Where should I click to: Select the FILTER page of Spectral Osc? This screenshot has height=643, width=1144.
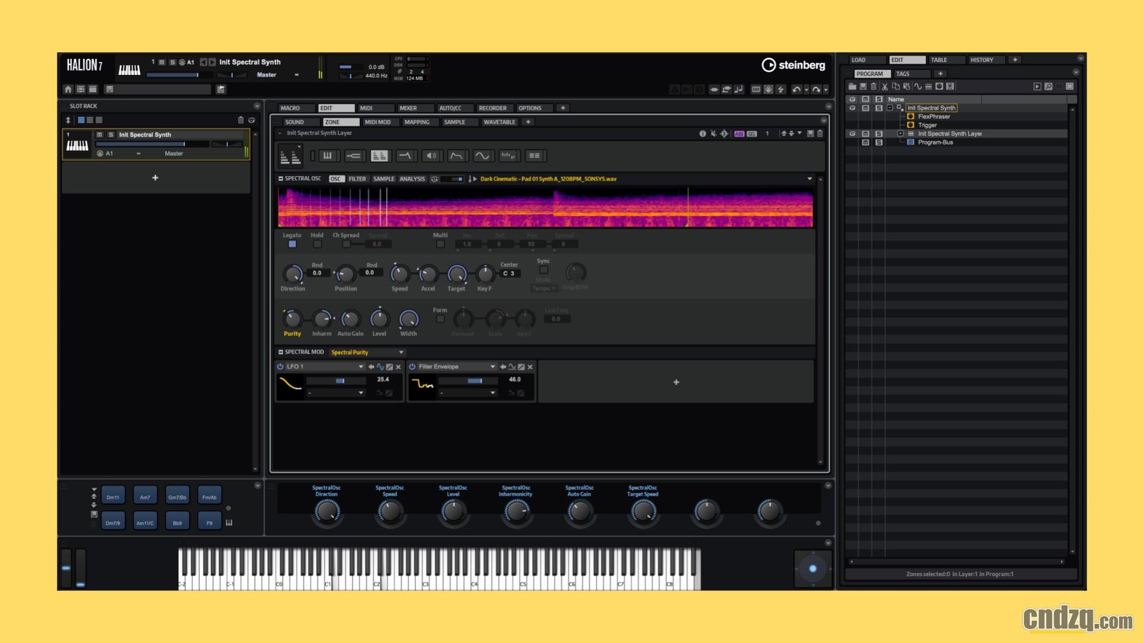click(x=357, y=179)
